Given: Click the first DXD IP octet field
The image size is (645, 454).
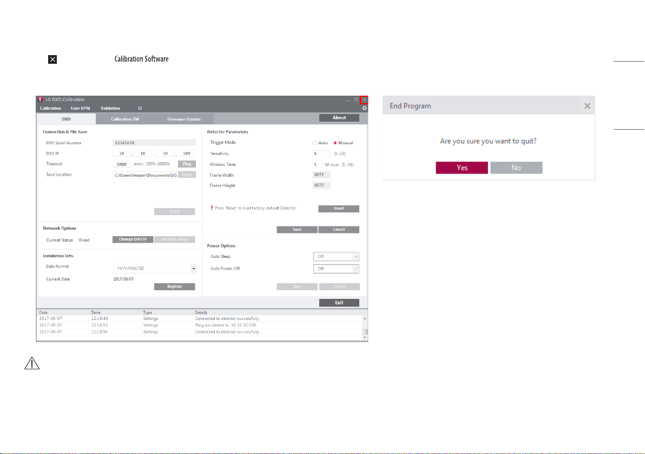Looking at the screenshot, I should tap(121, 153).
